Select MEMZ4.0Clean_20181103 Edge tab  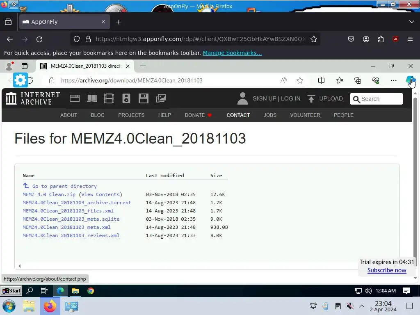tap(85, 66)
